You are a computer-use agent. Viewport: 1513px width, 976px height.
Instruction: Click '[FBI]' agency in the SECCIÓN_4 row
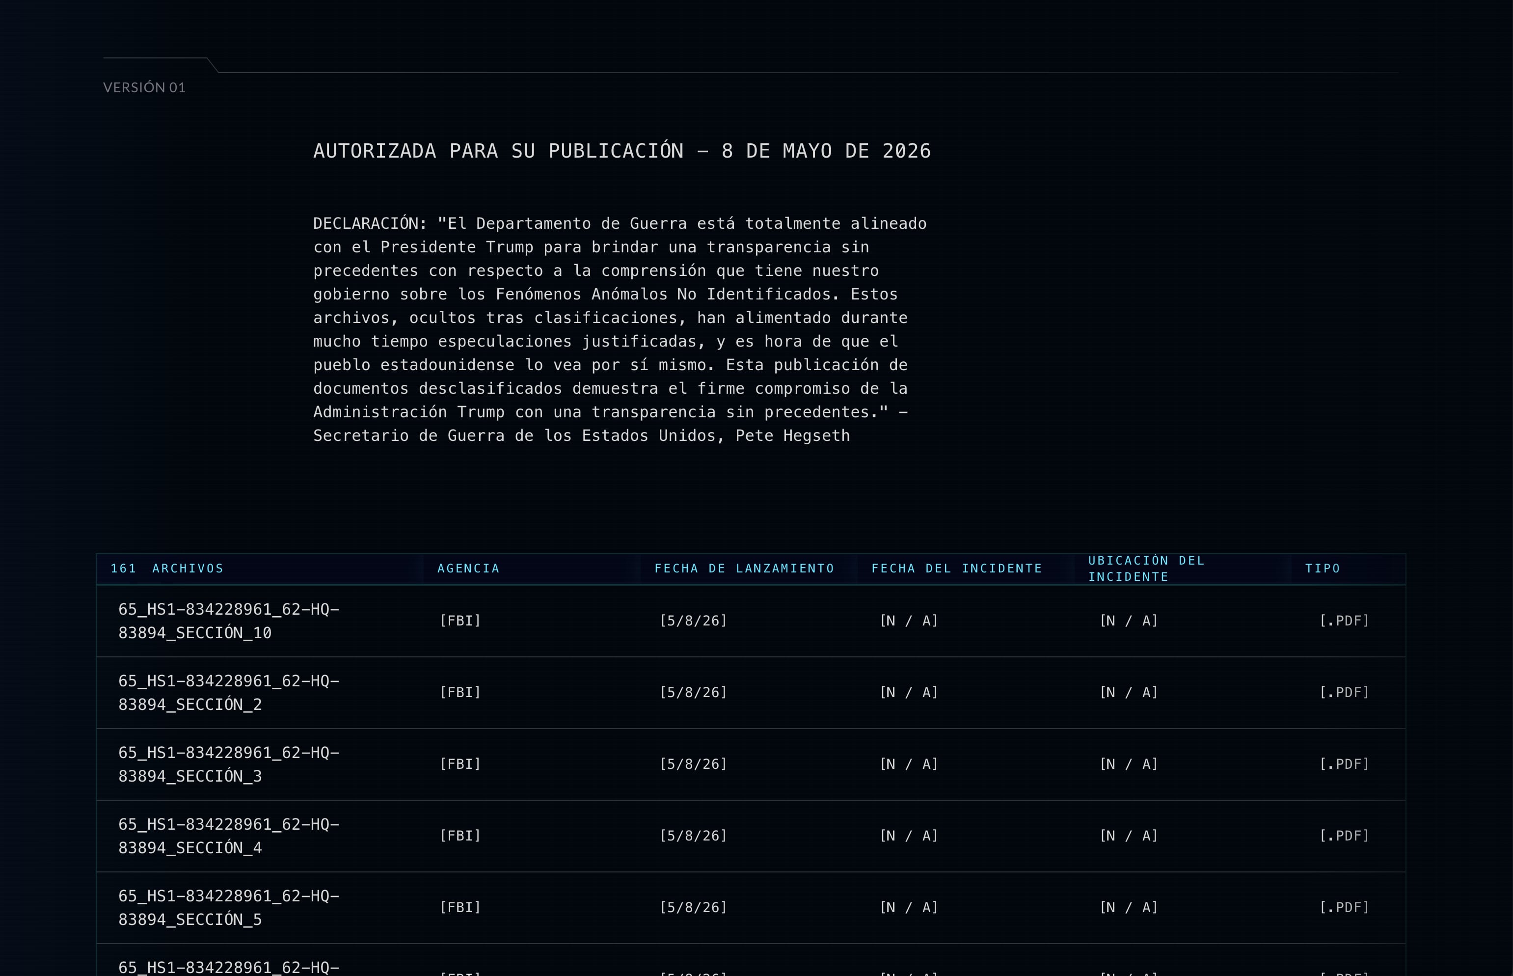click(x=460, y=835)
